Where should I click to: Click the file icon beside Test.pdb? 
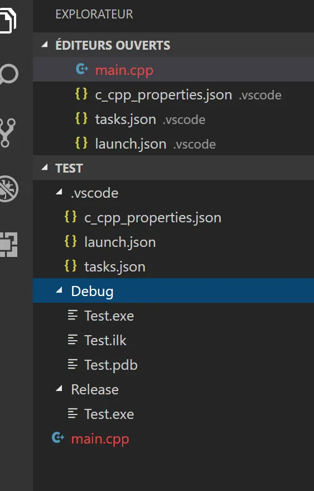[x=73, y=365]
